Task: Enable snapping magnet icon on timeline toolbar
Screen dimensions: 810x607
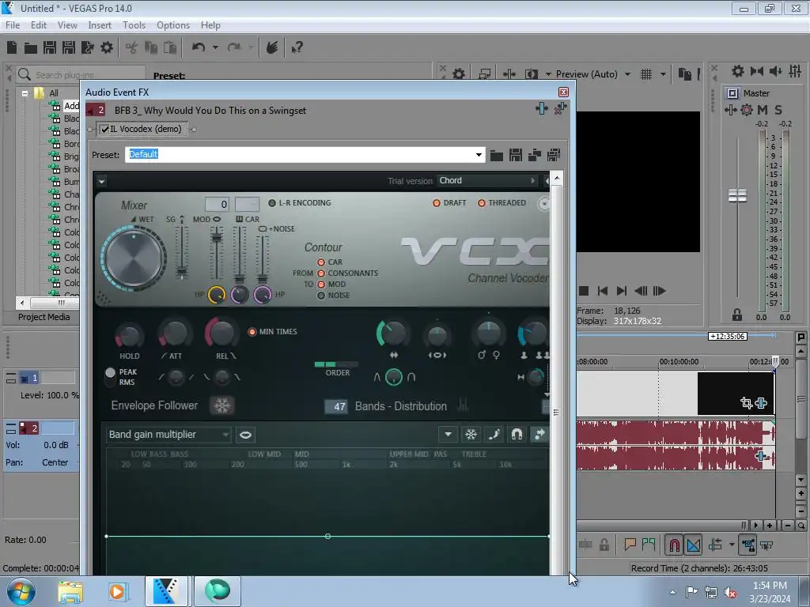Action: (x=674, y=545)
